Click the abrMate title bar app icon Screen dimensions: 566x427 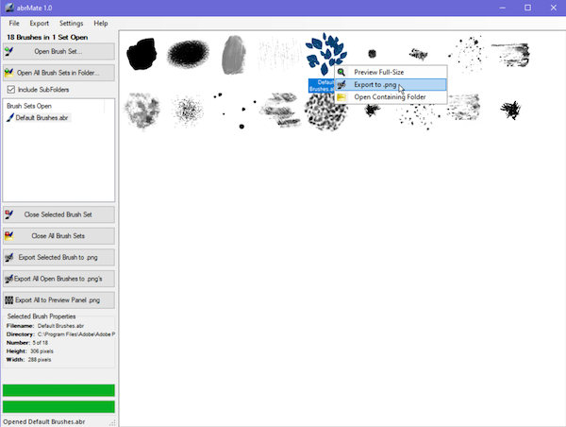9,8
